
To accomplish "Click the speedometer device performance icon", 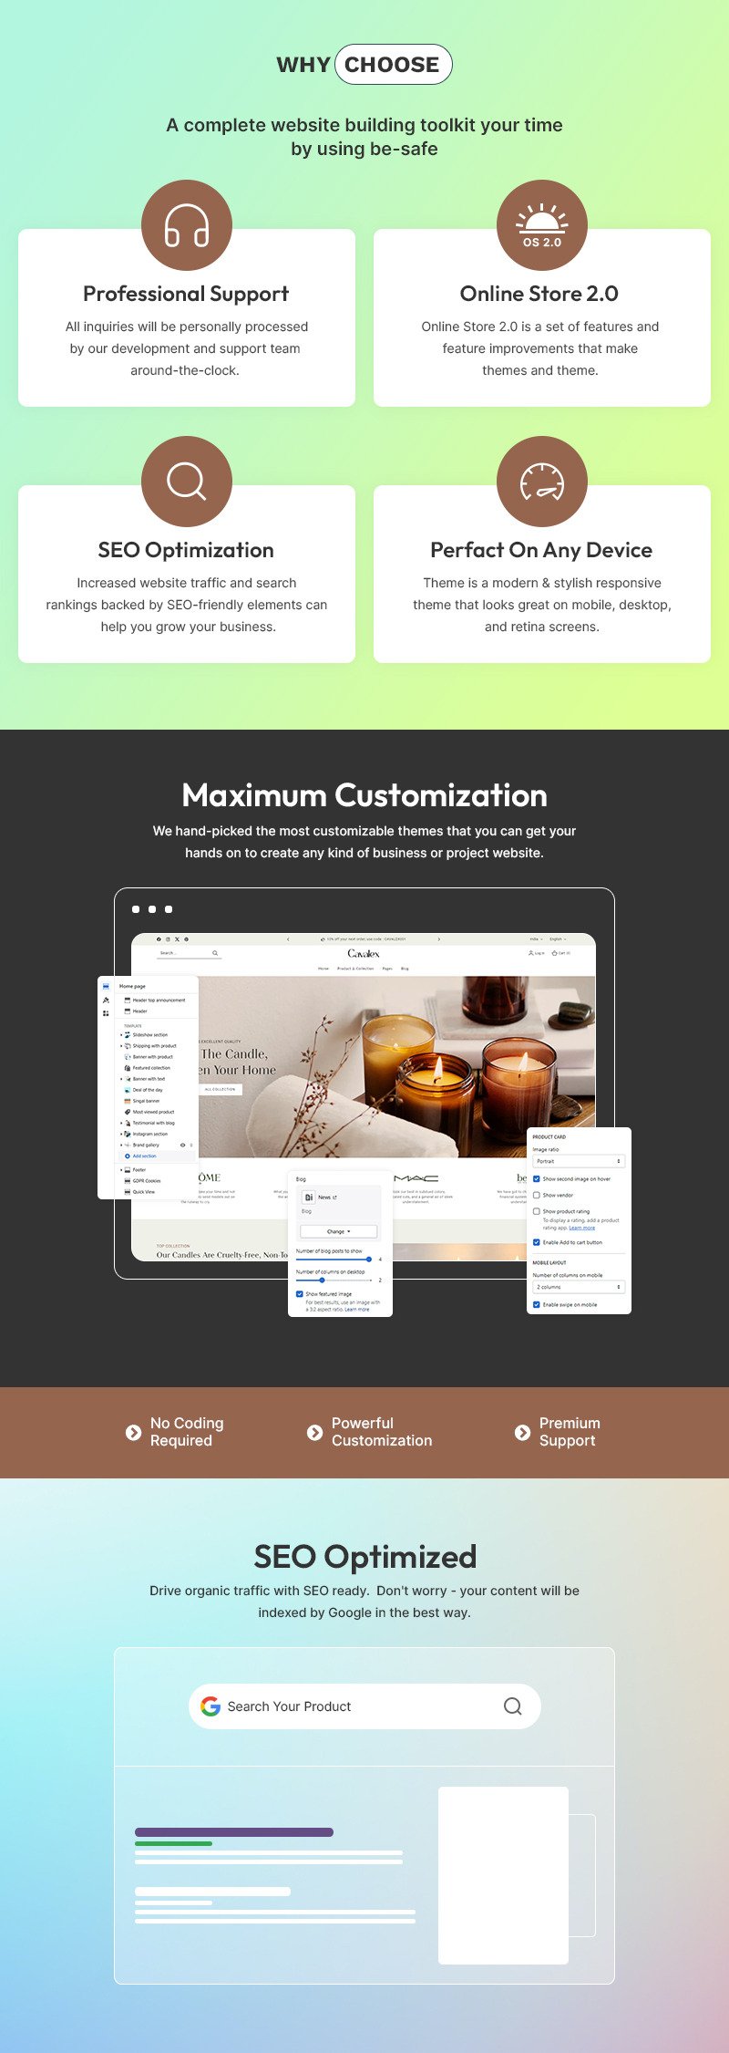I will [542, 482].
